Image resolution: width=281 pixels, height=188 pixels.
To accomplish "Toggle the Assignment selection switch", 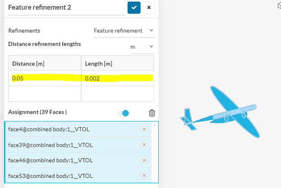I will coord(124,113).
